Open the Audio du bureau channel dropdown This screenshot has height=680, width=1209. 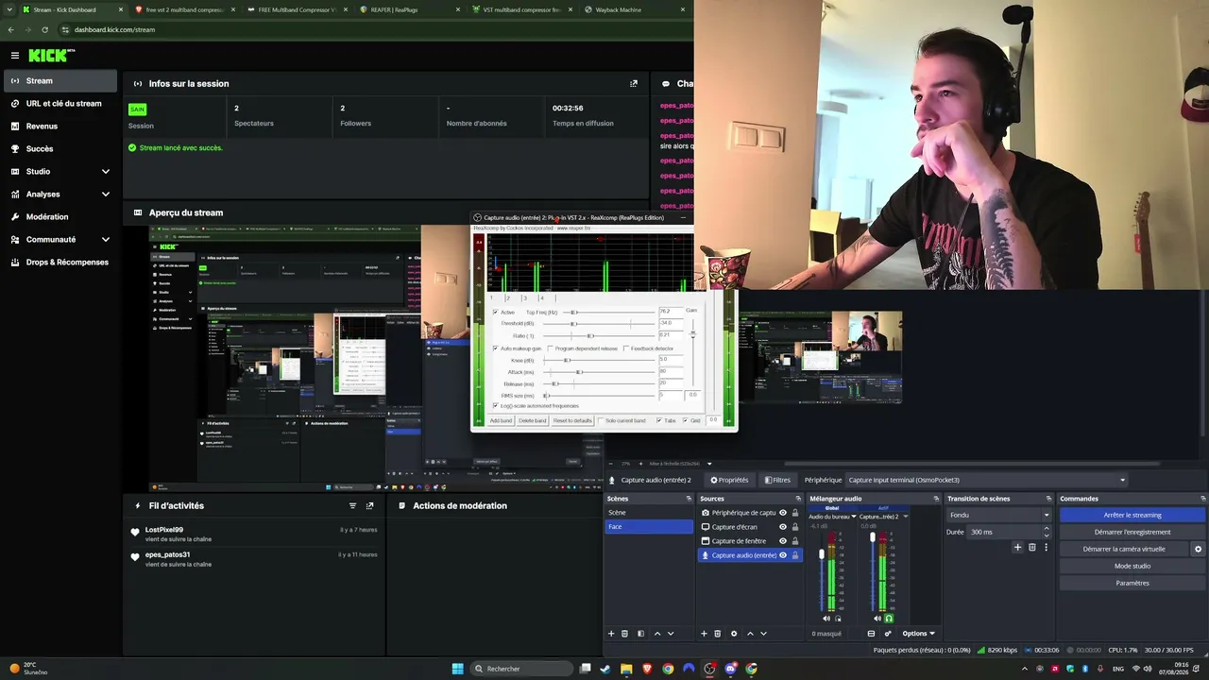click(854, 517)
